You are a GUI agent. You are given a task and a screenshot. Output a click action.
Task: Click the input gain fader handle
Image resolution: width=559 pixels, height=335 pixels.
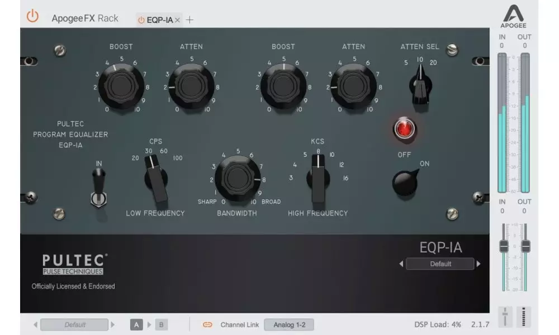(x=504, y=246)
